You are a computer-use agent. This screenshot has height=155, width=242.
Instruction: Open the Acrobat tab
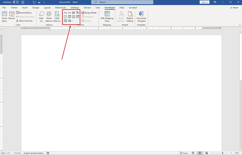pyautogui.click(x=133, y=8)
